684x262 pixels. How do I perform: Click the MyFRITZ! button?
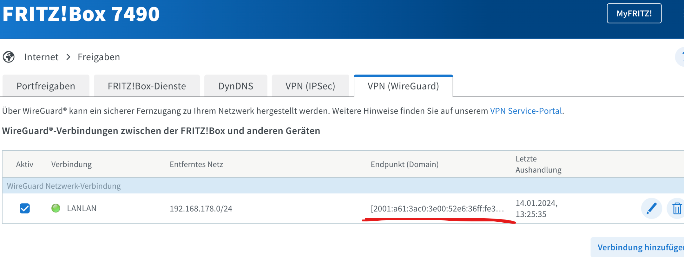pos(634,13)
